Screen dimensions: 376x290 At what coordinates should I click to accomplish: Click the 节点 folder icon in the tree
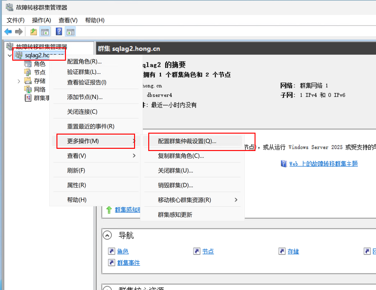28,72
